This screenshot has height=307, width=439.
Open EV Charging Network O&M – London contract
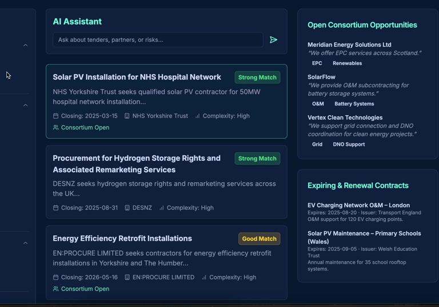(358, 205)
